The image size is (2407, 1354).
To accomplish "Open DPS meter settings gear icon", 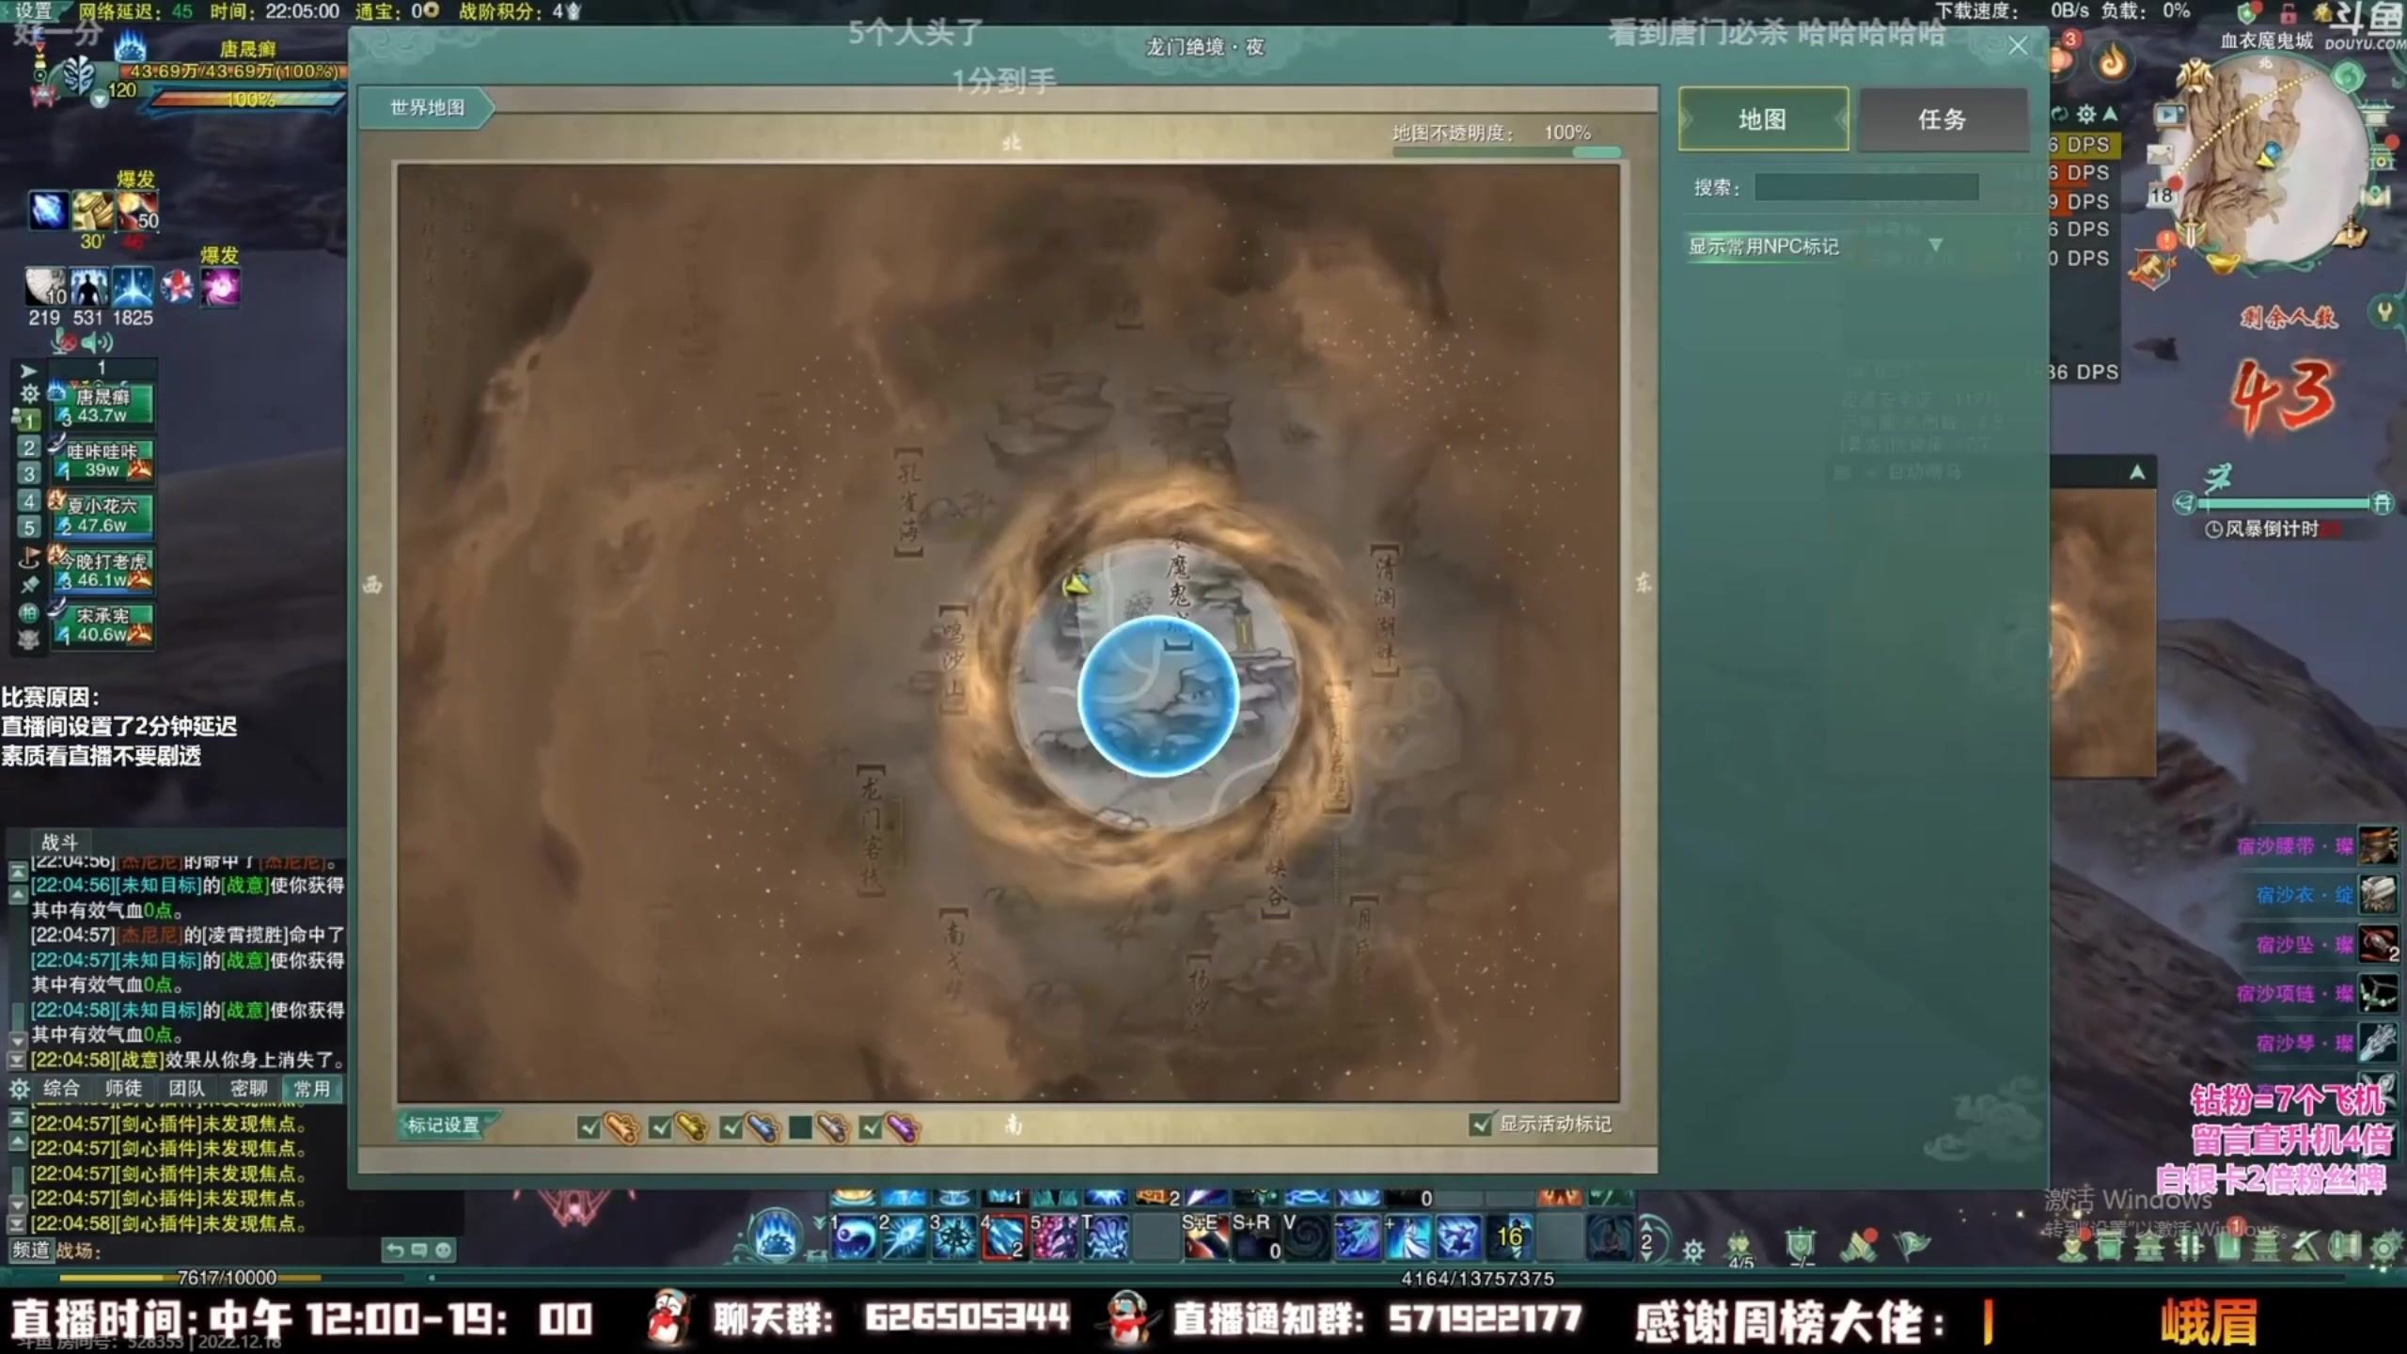I will (x=2086, y=114).
